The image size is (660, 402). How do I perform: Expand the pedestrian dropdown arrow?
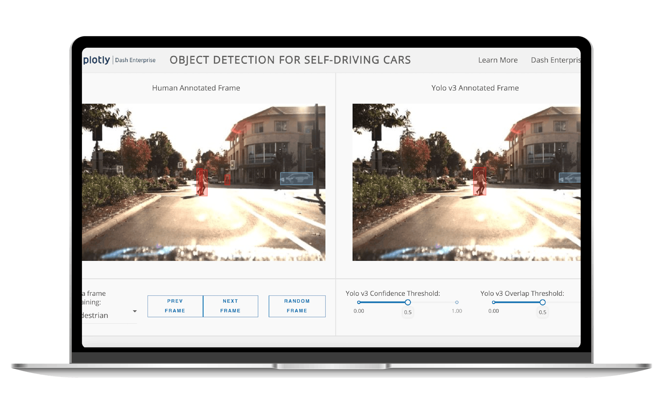[135, 311]
